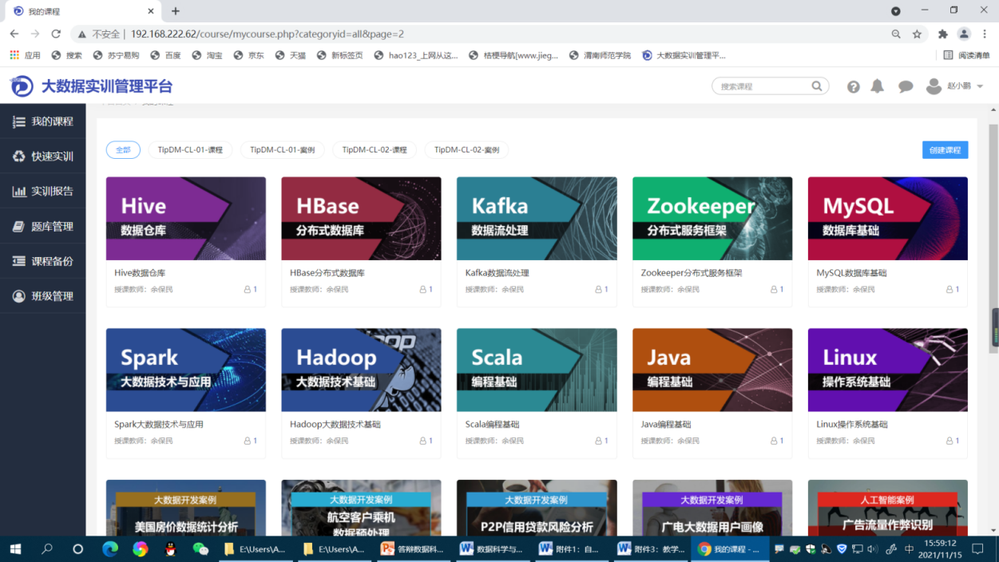Click the search magnifier in course search
This screenshot has width=999, height=562.
[x=817, y=86]
